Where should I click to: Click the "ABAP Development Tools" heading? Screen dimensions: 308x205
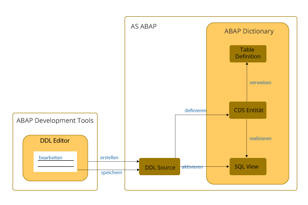(55, 121)
